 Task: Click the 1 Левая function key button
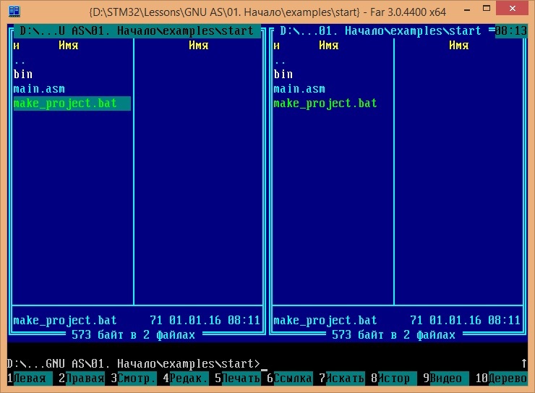30,379
